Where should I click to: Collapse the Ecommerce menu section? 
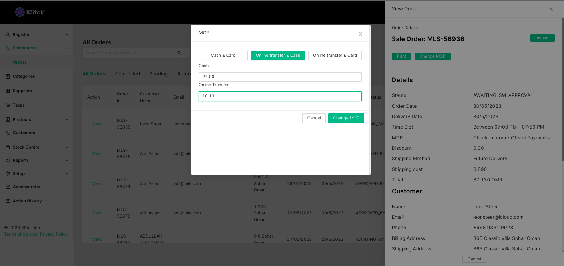pos(67,48)
